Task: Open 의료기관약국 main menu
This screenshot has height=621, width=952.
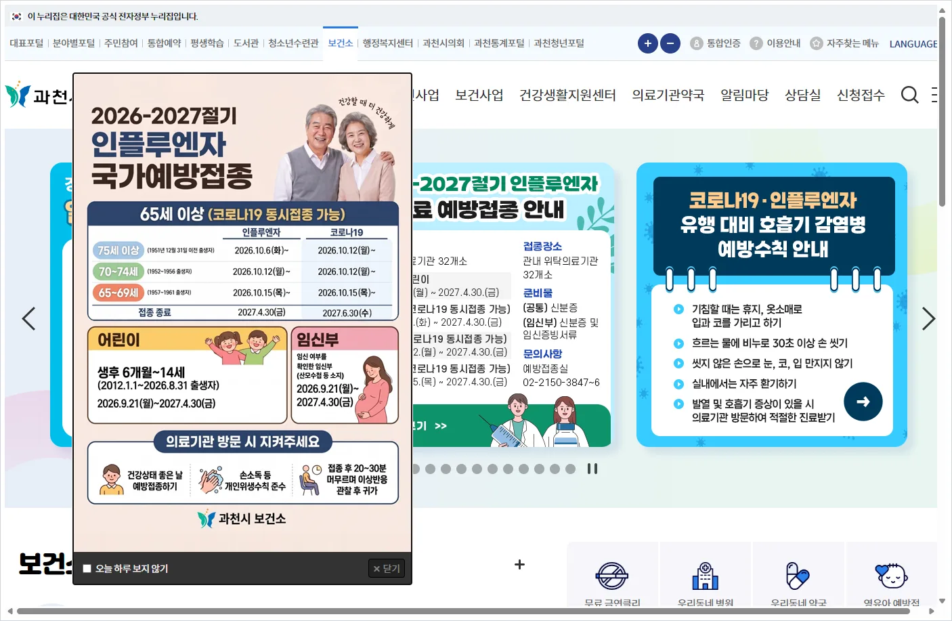Action: (668, 95)
